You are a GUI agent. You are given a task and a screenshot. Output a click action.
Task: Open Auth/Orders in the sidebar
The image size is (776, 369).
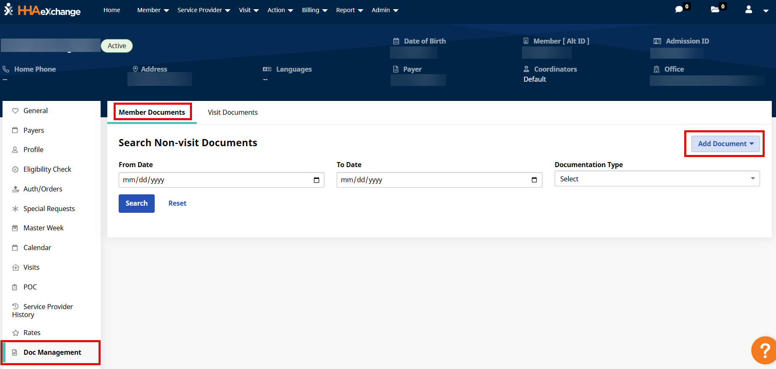coord(43,189)
